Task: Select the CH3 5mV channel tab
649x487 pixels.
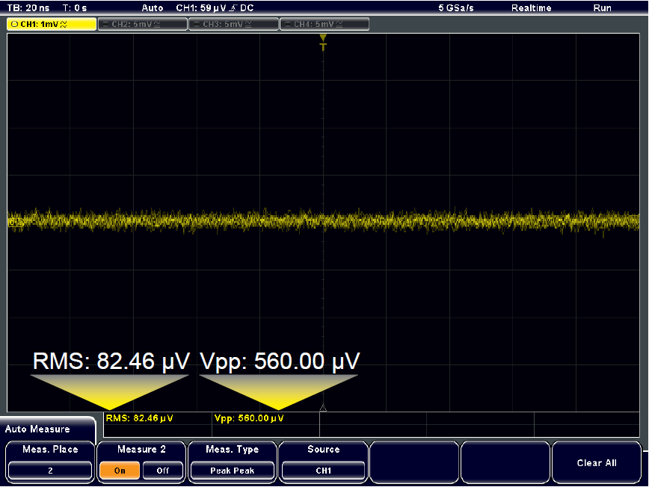Action: [233, 24]
